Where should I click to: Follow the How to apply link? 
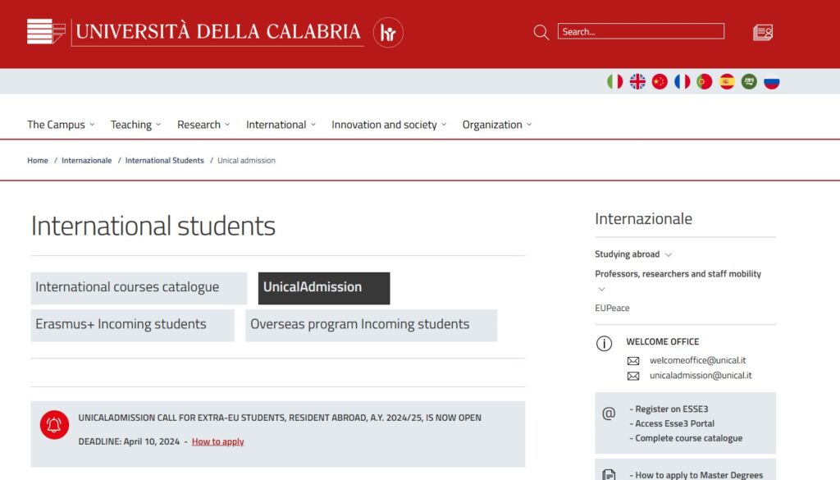(217, 441)
